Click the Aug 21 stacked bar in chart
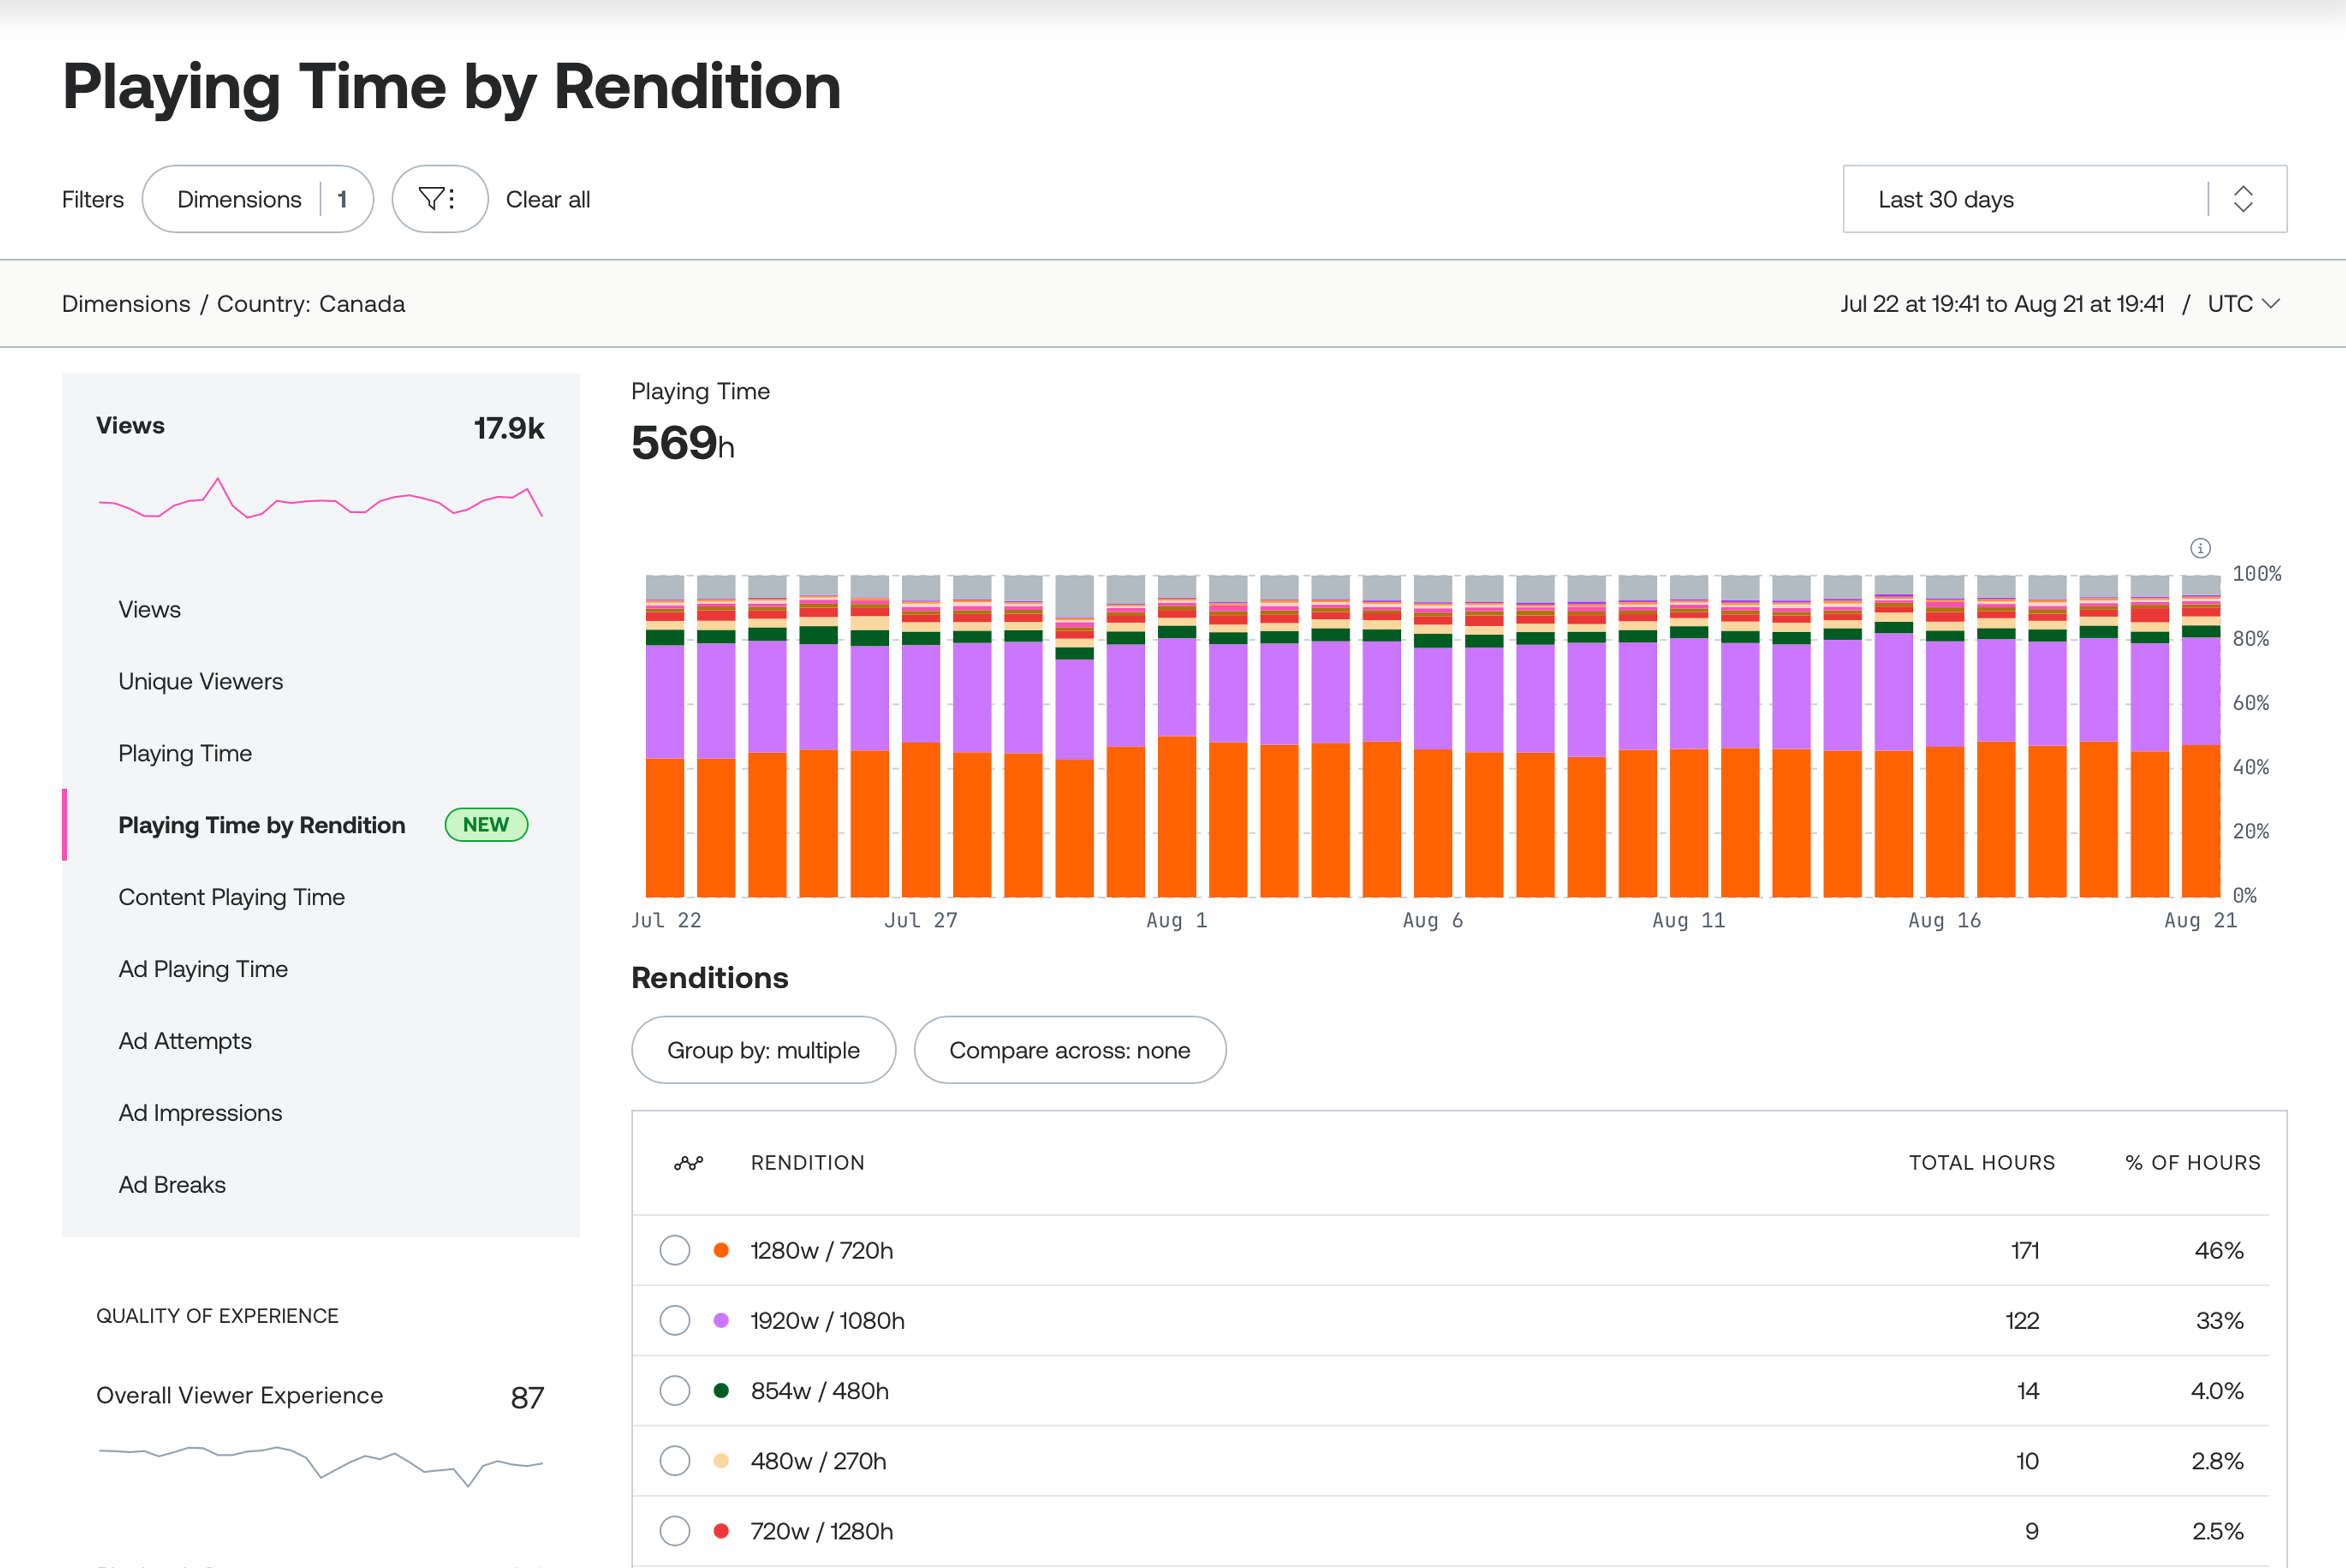 click(x=2200, y=736)
